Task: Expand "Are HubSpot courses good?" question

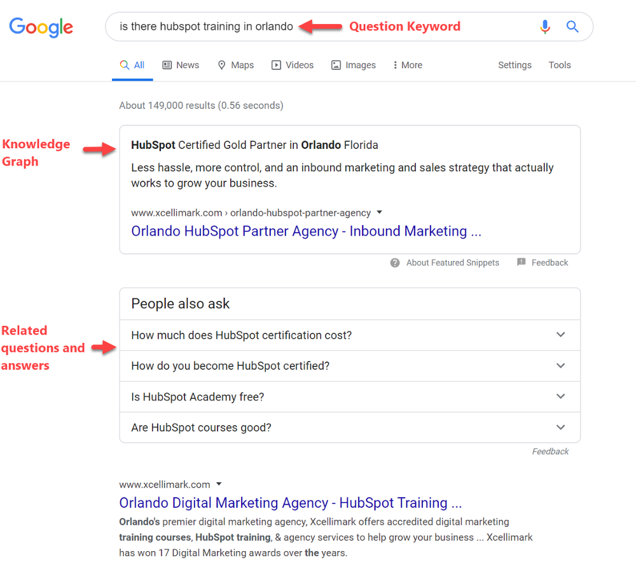Action: tap(350, 428)
